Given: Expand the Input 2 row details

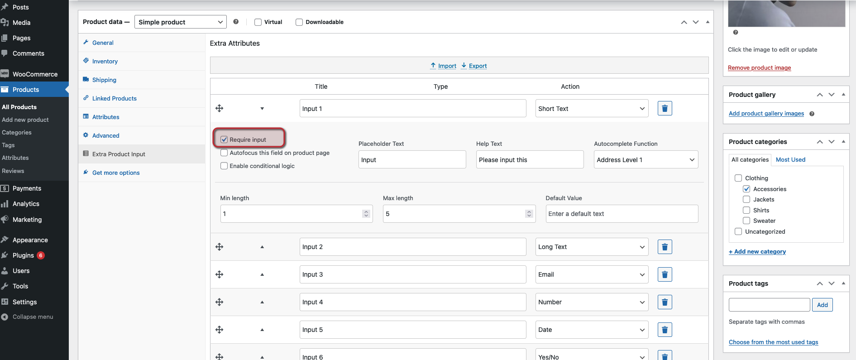Looking at the screenshot, I should [262, 247].
